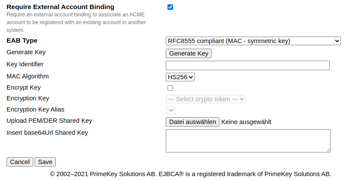Screen dimensions: 357x180
Task: Uncheck Require External Account Binding checkbox
Action: tap(170, 7)
